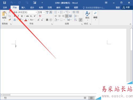This screenshot has width=133, height=100.
Task: Click the Increase Indent icon
Action: point(78,12)
